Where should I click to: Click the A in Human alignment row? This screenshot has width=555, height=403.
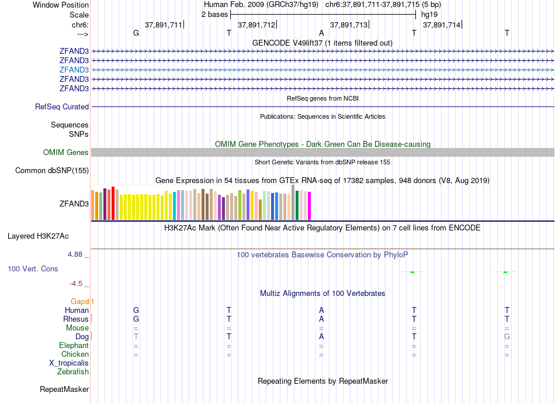point(321,310)
